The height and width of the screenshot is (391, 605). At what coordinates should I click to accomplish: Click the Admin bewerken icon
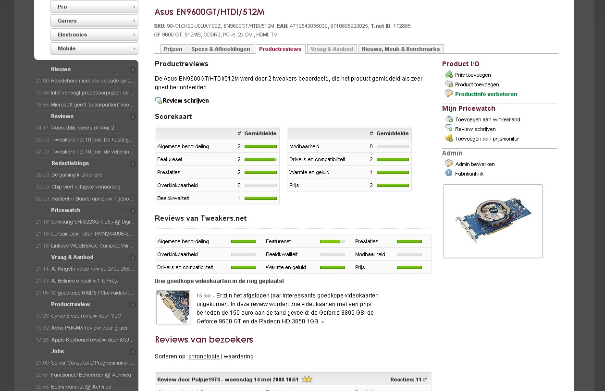(449, 164)
